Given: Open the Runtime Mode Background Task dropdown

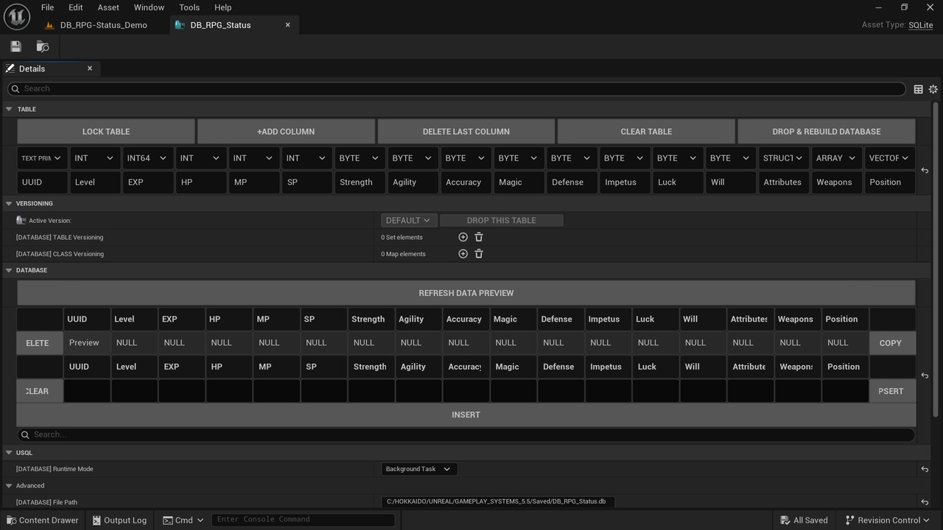Looking at the screenshot, I should pos(419,469).
